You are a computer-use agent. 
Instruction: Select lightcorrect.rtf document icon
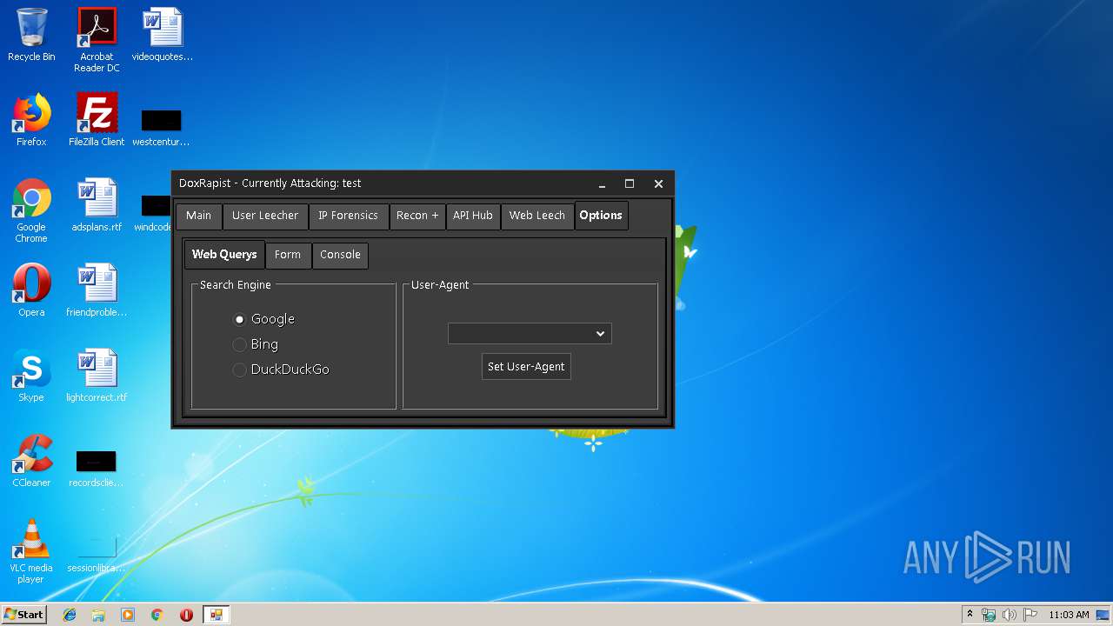click(97, 376)
